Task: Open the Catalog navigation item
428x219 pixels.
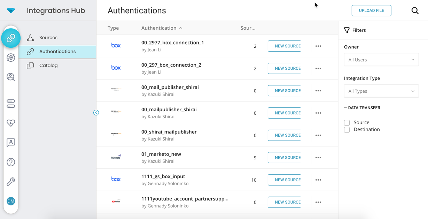Action: (x=48, y=66)
